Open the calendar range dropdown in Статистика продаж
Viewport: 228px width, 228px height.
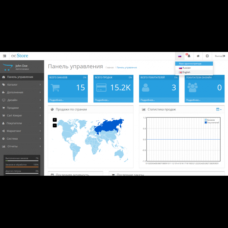tap(219, 109)
